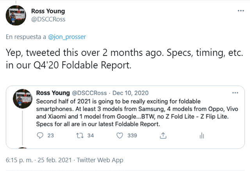Click the 339 likes count
This screenshot has height=171, width=250.
pos(132,135)
